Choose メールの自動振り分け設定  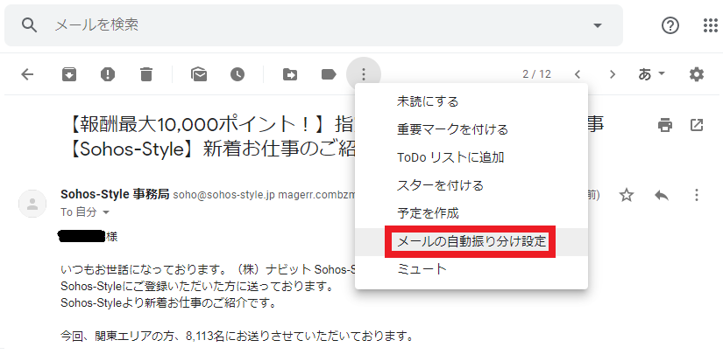[x=471, y=241]
